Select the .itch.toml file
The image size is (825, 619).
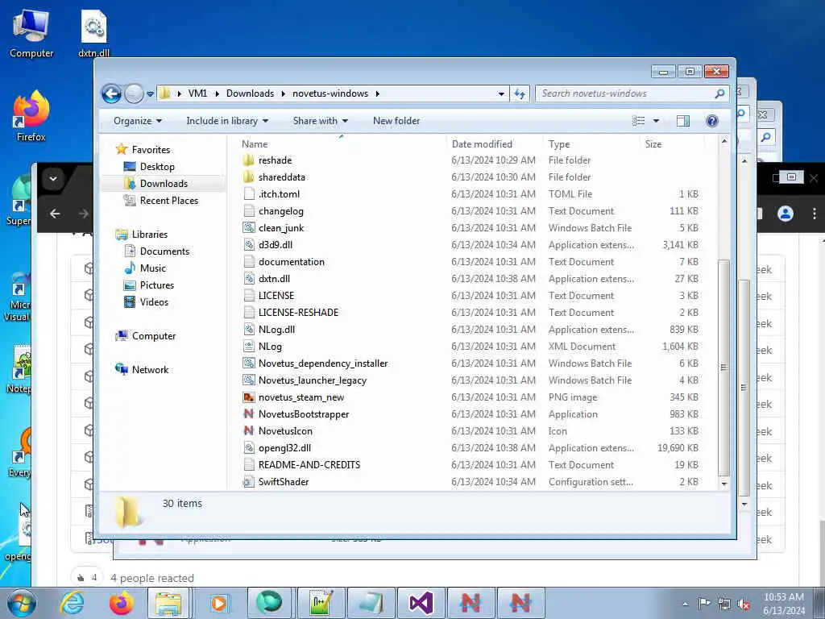coord(279,194)
